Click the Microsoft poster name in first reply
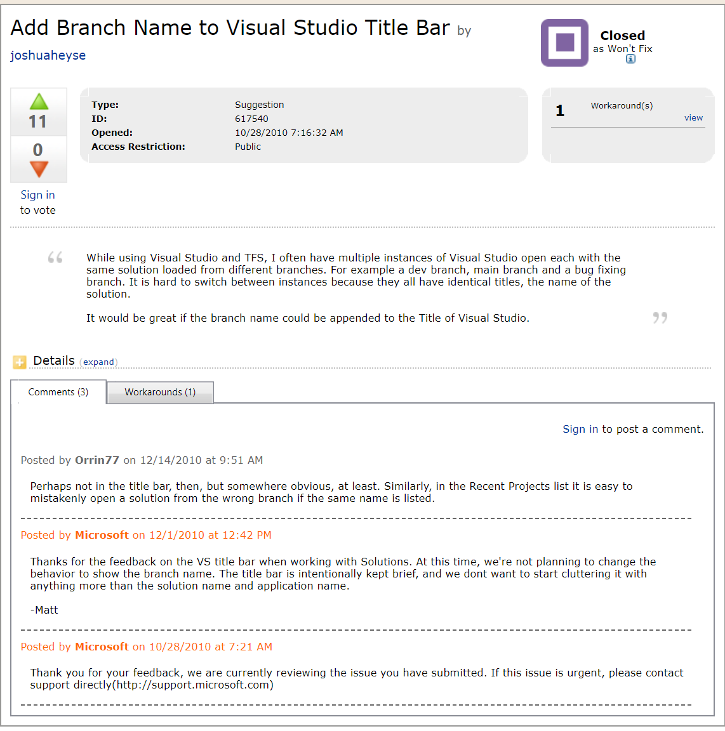This screenshot has height=731, width=725. [x=102, y=535]
